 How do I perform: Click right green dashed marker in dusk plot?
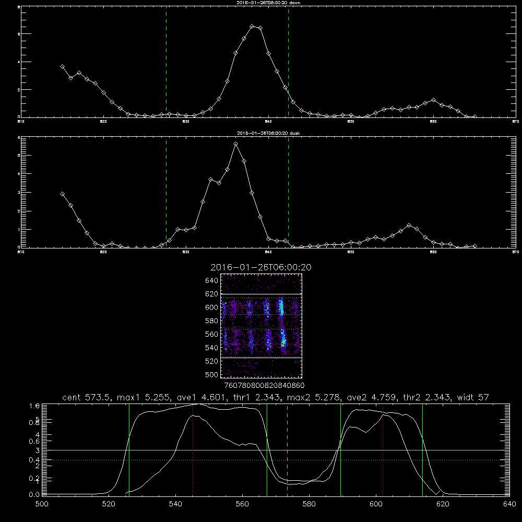point(288,192)
